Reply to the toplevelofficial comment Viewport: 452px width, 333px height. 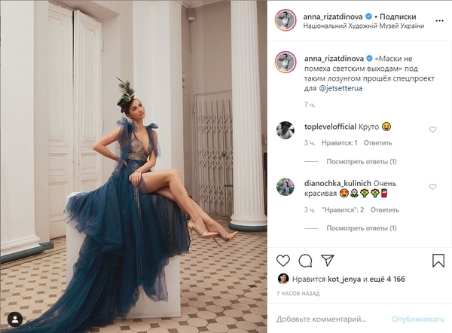click(x=377, y=142)
